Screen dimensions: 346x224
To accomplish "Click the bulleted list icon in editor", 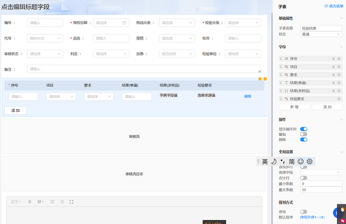I will tap(52, 201).
